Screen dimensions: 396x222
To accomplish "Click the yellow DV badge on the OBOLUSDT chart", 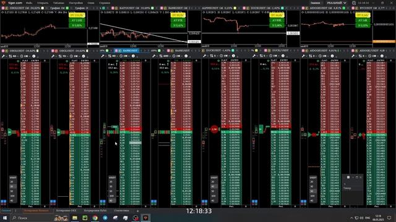I will coord(77,15).
